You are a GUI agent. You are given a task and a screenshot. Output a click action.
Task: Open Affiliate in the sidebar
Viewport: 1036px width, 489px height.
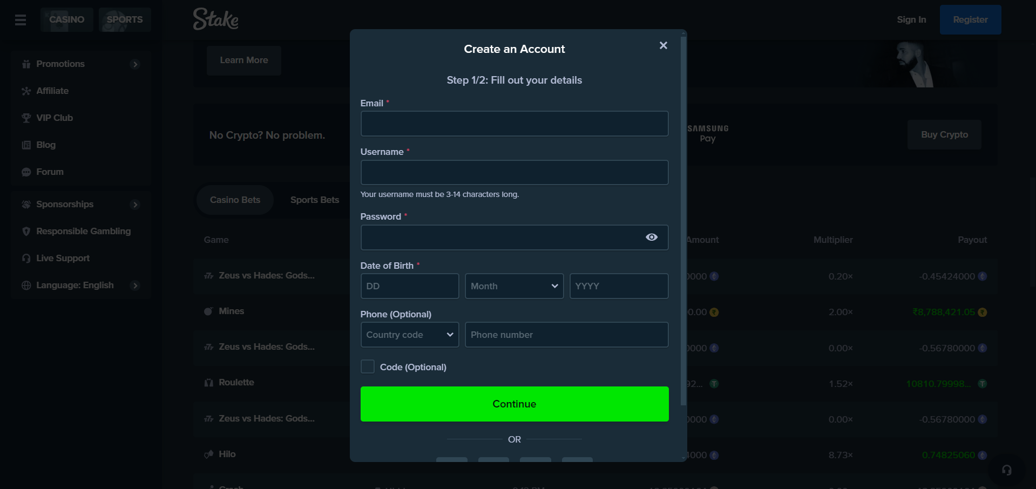[x=52, y=91]
